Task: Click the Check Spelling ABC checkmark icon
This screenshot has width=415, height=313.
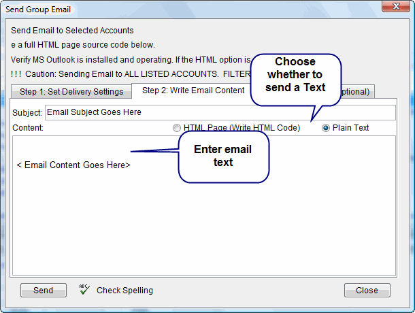Action: click(x=84, y=289)
